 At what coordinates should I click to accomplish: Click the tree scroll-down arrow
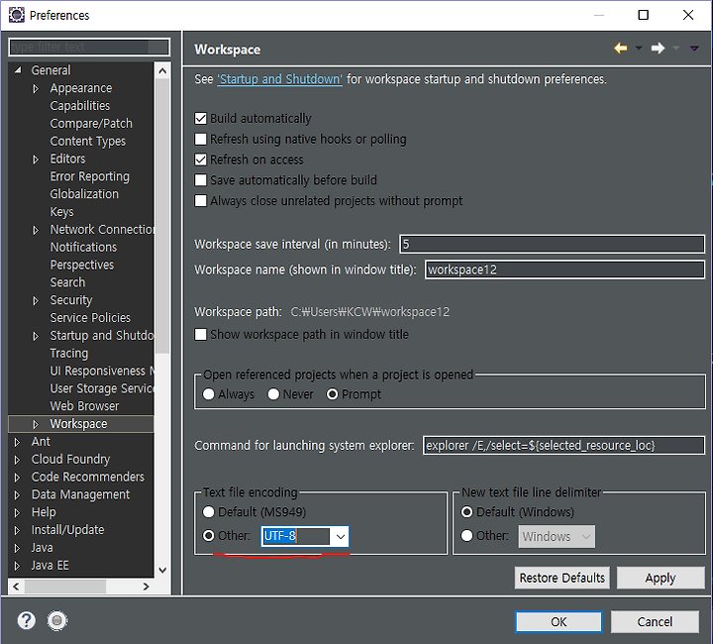[x=162, y=570]
